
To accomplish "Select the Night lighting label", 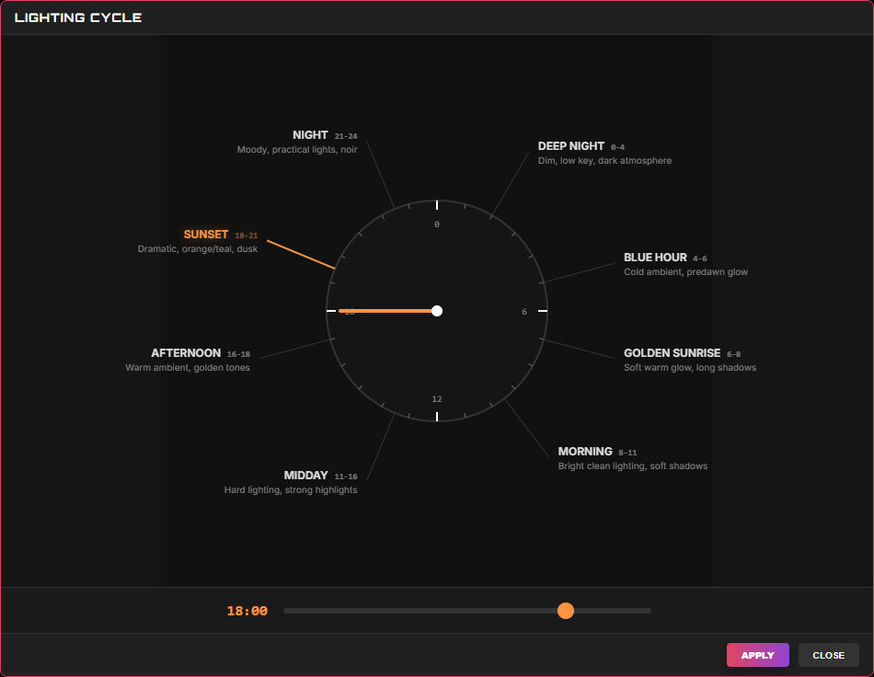I will click(310, 135).
